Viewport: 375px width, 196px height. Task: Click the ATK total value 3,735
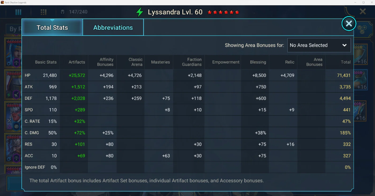(x=345, y=87)
